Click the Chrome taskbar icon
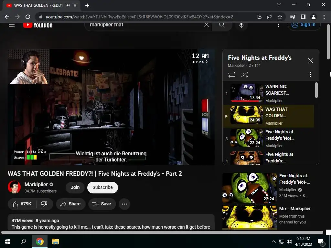This screenshot has height=248, width=331. [x=40, y=242]
